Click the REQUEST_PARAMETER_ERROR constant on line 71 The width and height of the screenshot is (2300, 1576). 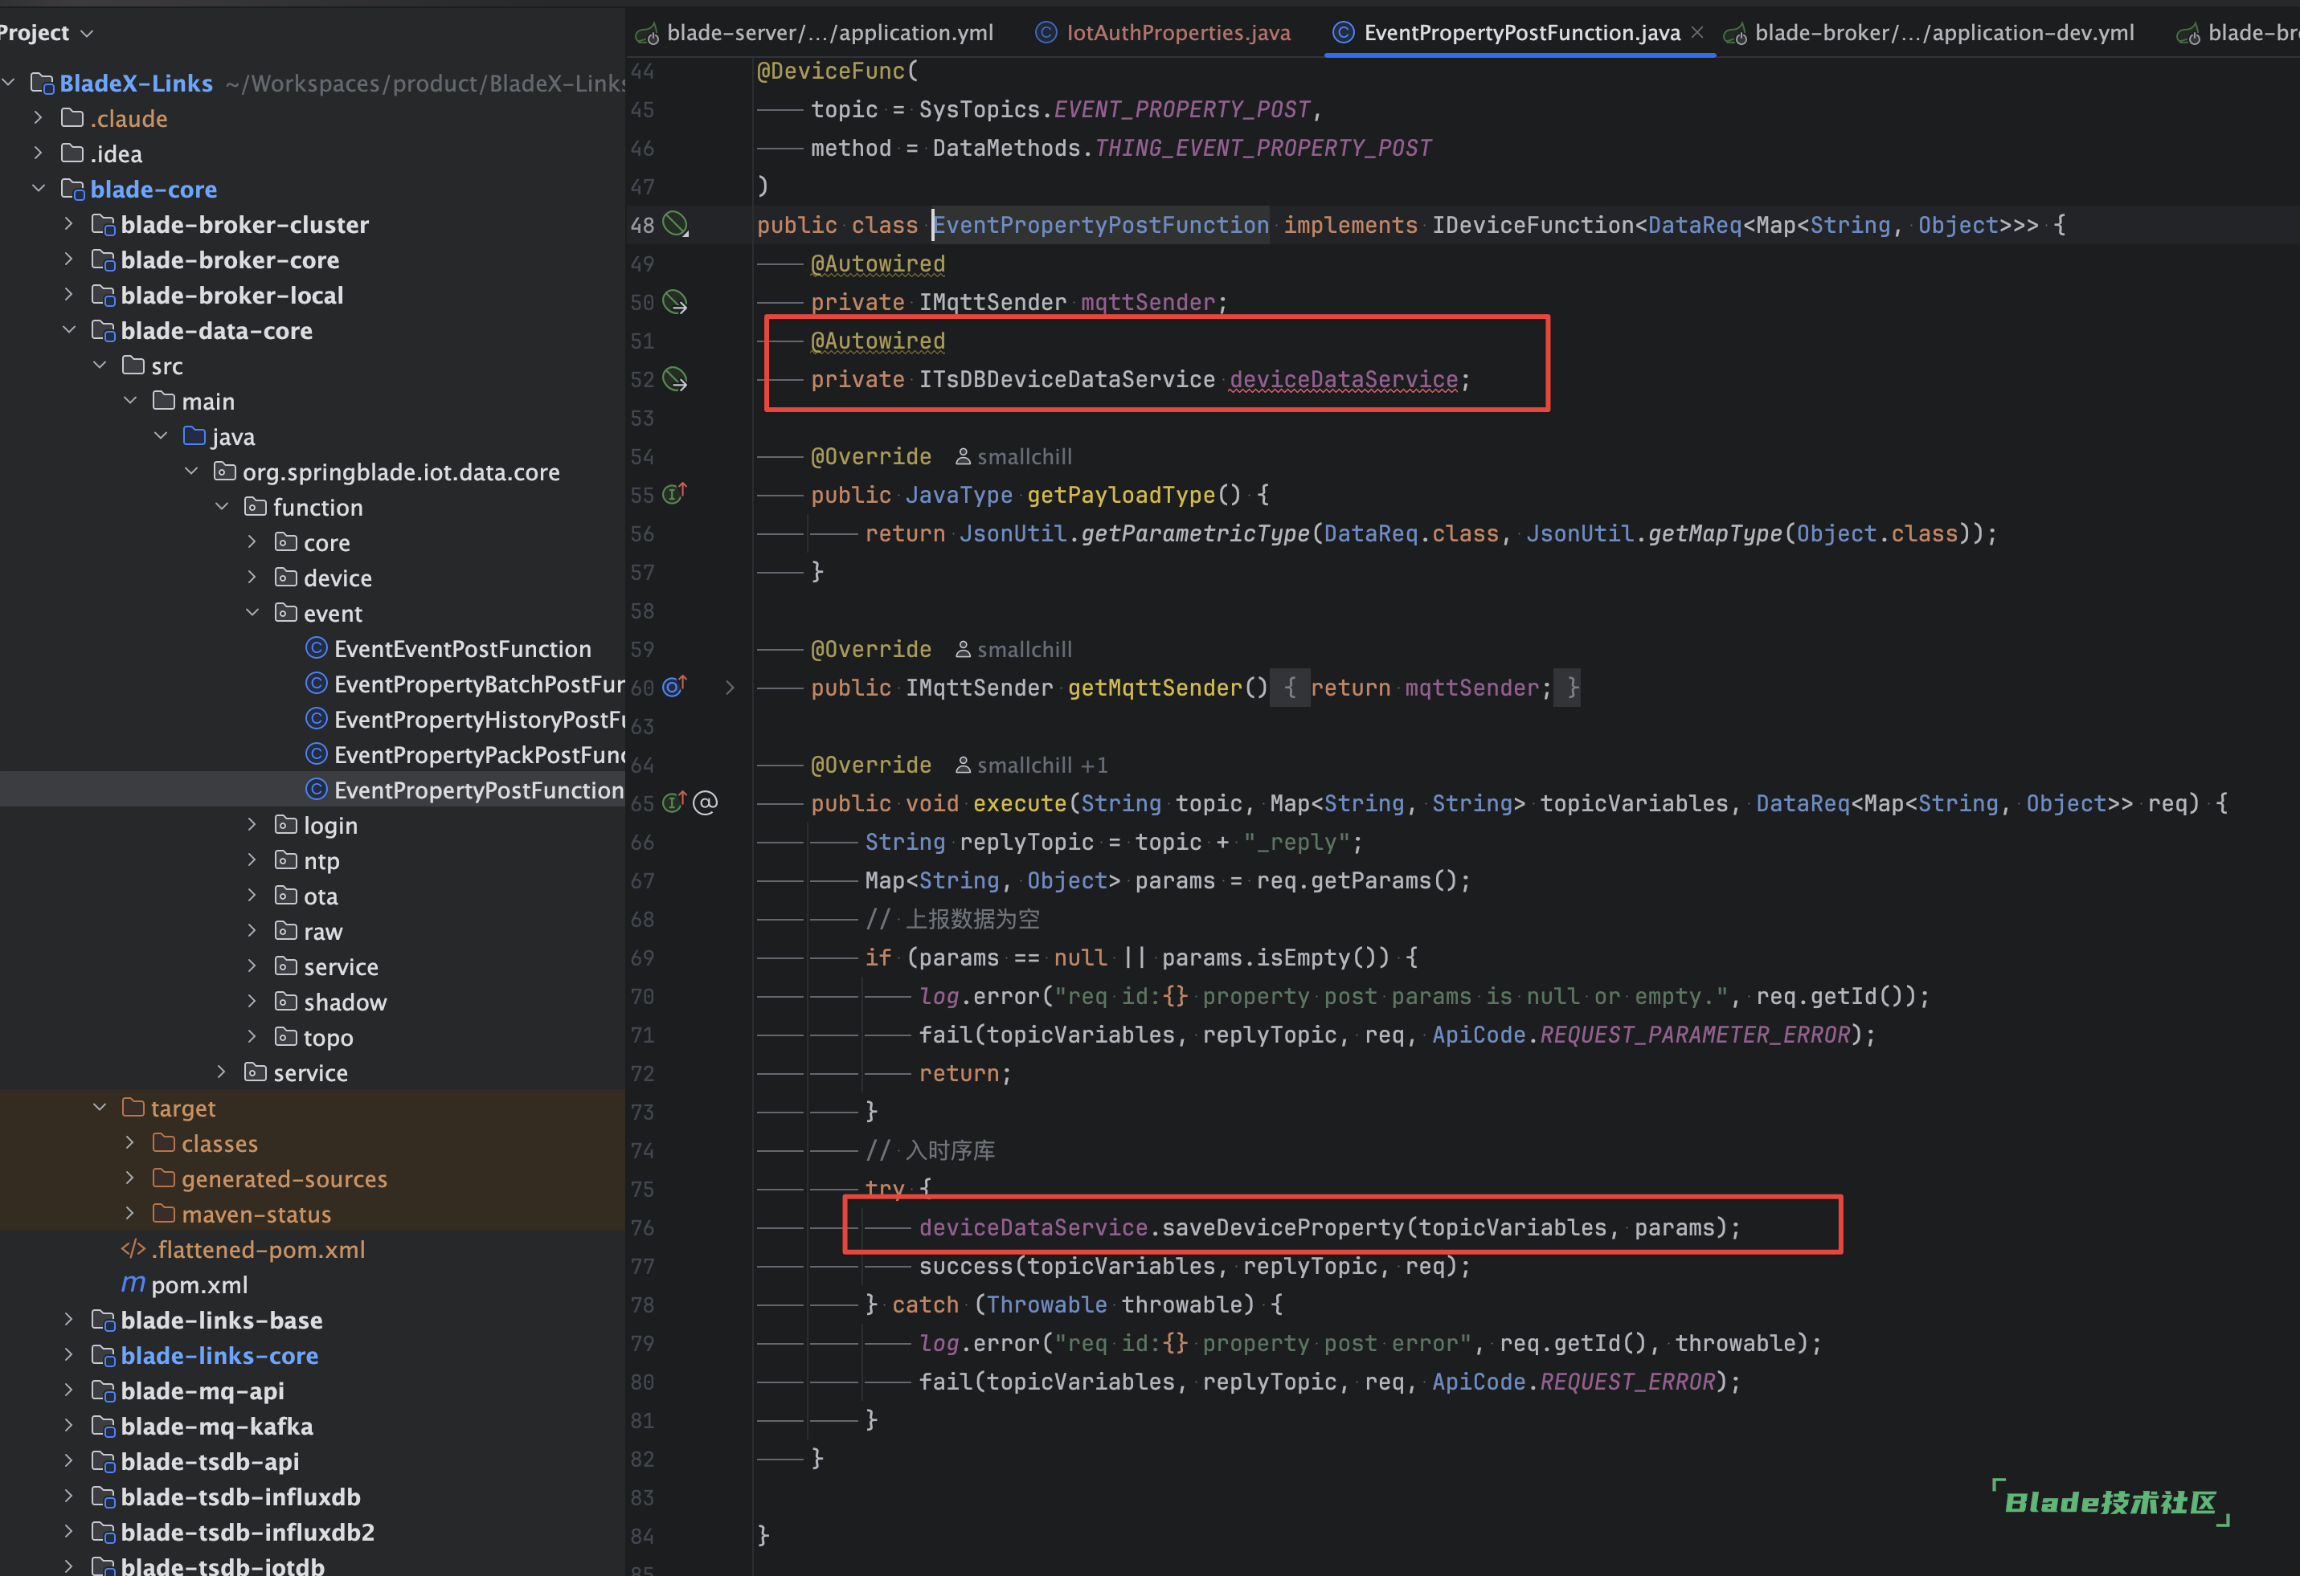click(1694, 1034)
